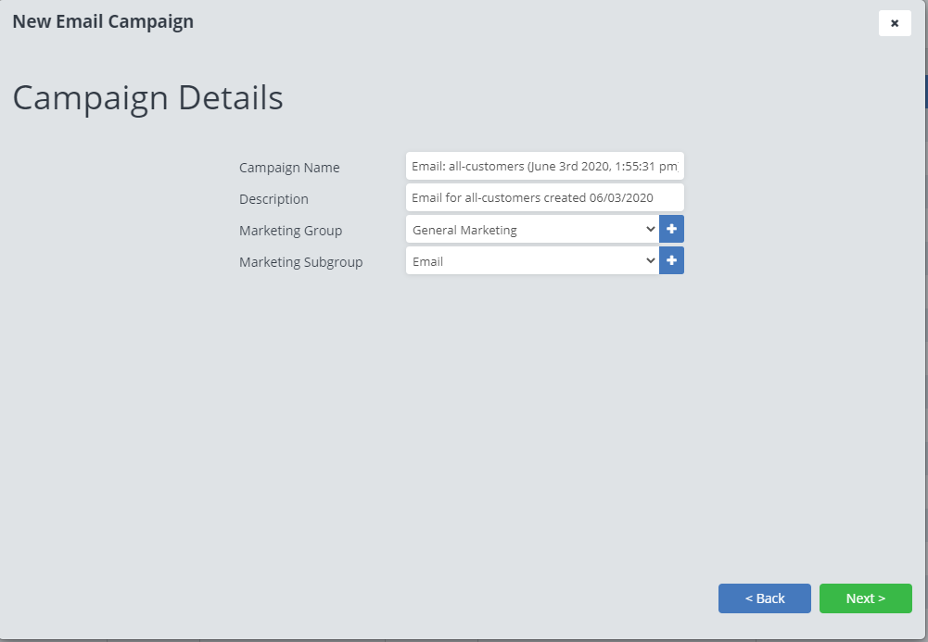
Task: Click the Description label
Action: click(x=273, y=199)
